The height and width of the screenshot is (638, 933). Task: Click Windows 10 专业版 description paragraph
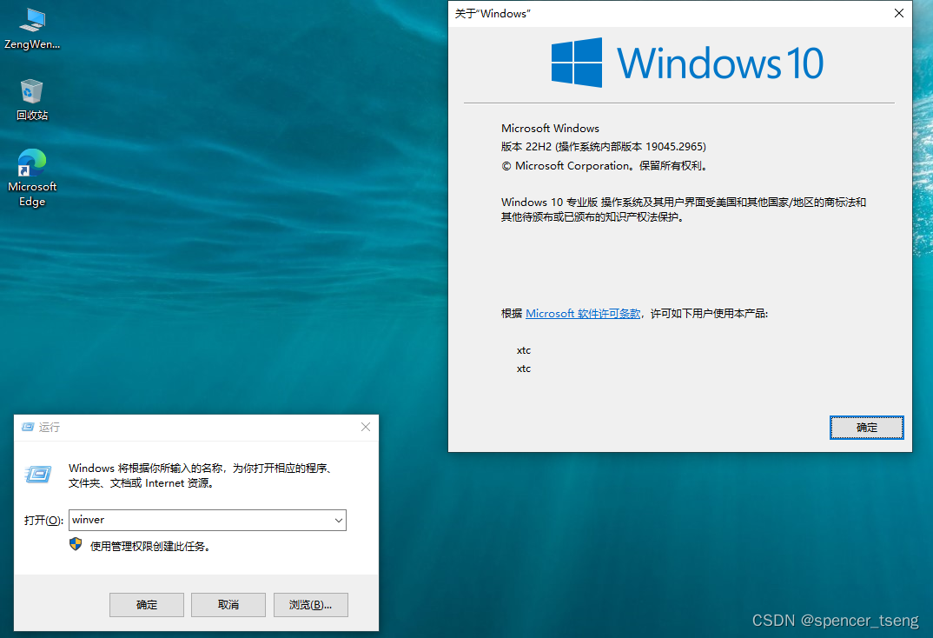point(683,209)
